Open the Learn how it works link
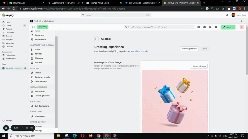This screenshot has height=139, width=248. 139,51
